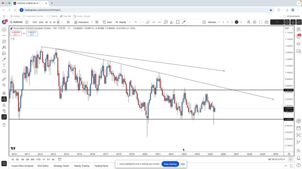Image resolution: width=302 pixels, height=169 pixels.
Task: Open the Indicators dialog
Action: tap(82, 22)
